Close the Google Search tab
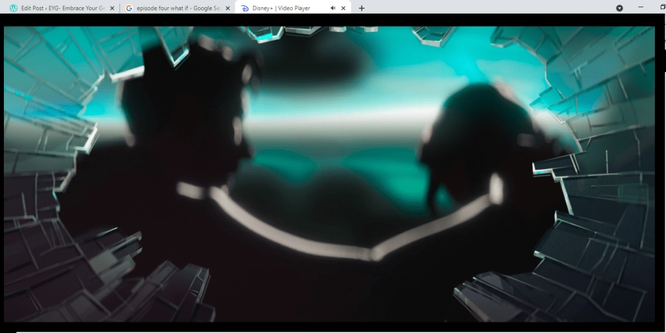Image resolution: width=666 pixels, height=333 pixels. point(228,8)
